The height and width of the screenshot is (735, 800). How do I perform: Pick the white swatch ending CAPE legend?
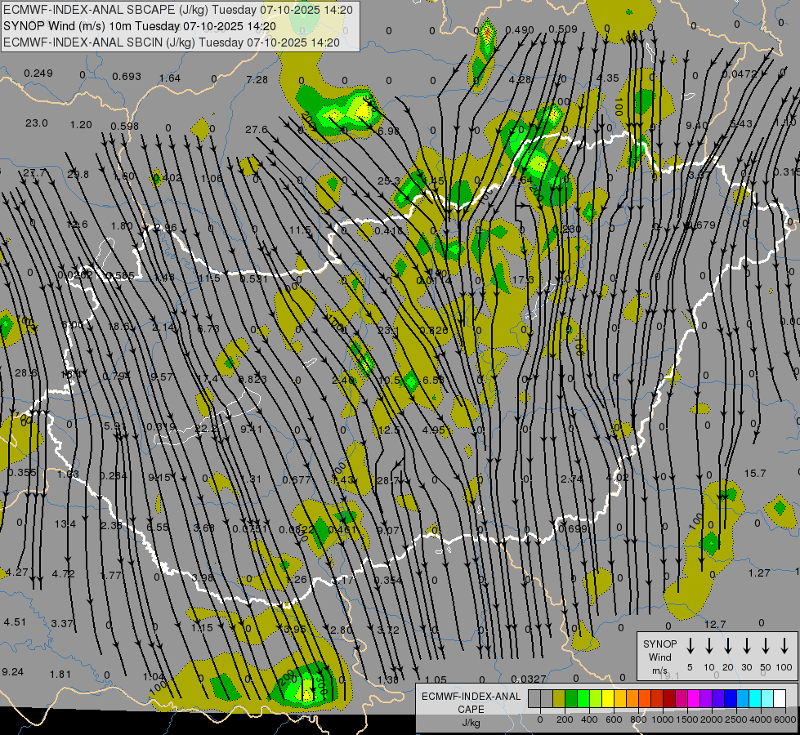[x=780, y=699]
